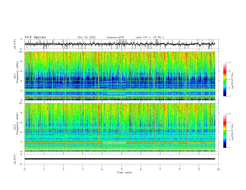
Task: Click the "ch.1(V)" waveform axis label
Action: [x=15, y=44]
